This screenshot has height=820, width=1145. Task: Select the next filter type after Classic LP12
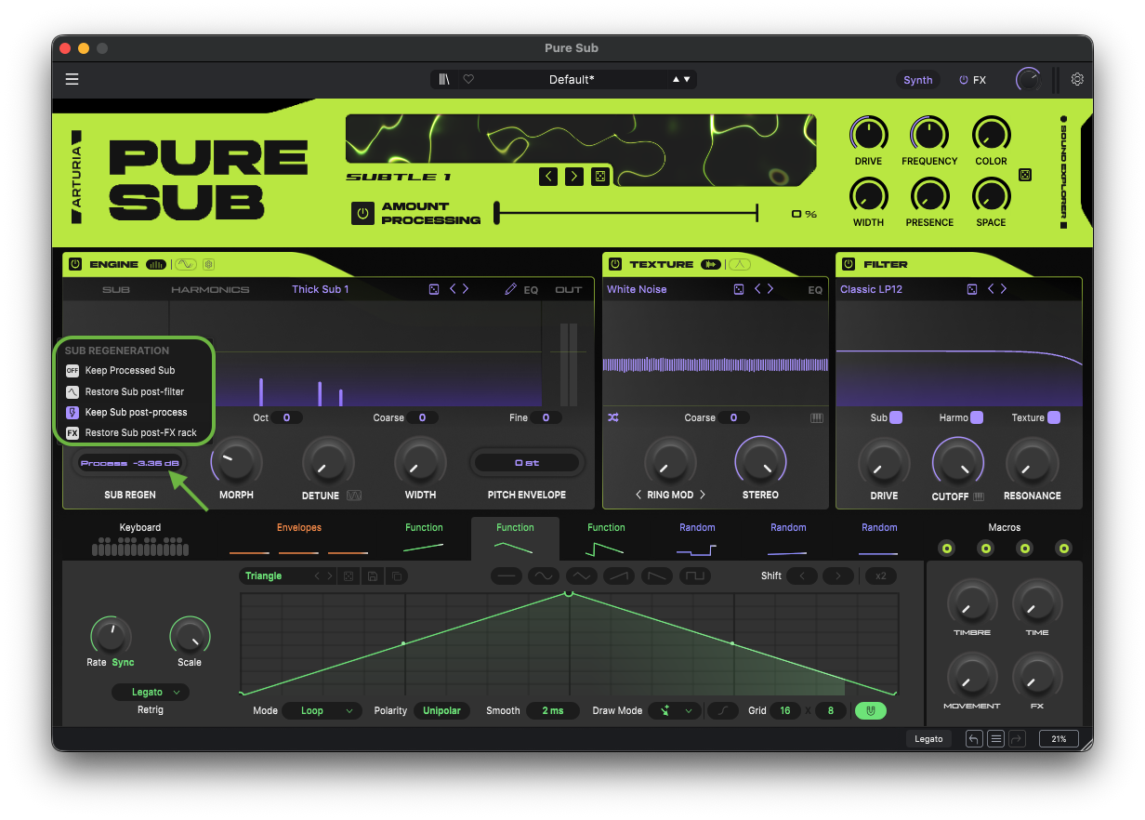point(1004,289)
